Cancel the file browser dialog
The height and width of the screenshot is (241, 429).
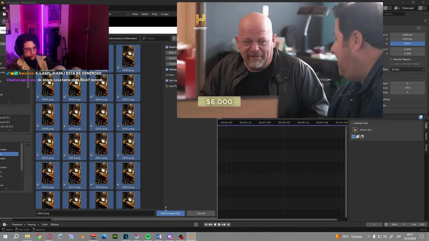point(201,213)
